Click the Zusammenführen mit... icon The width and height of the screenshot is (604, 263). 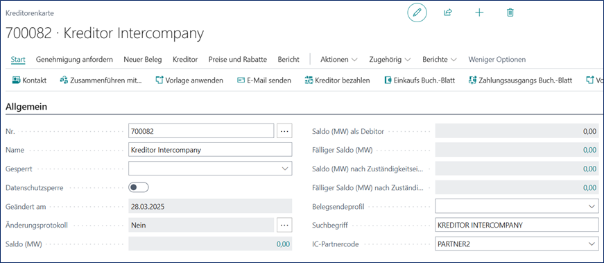coord(64,80)
